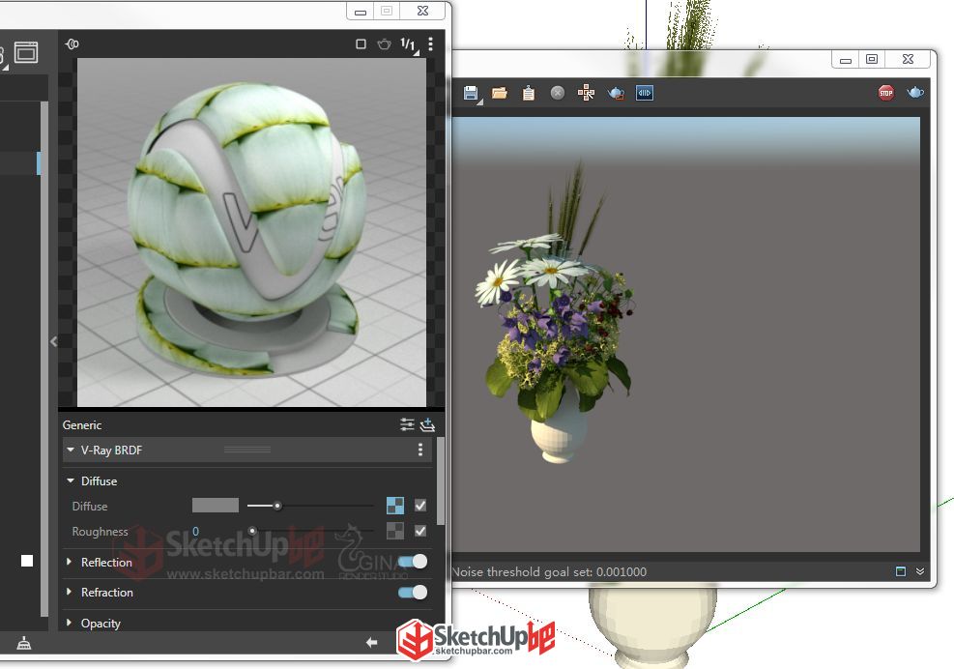Close the asset editor window
Viewport: 954px width, 669px height.
coord(422,11)
